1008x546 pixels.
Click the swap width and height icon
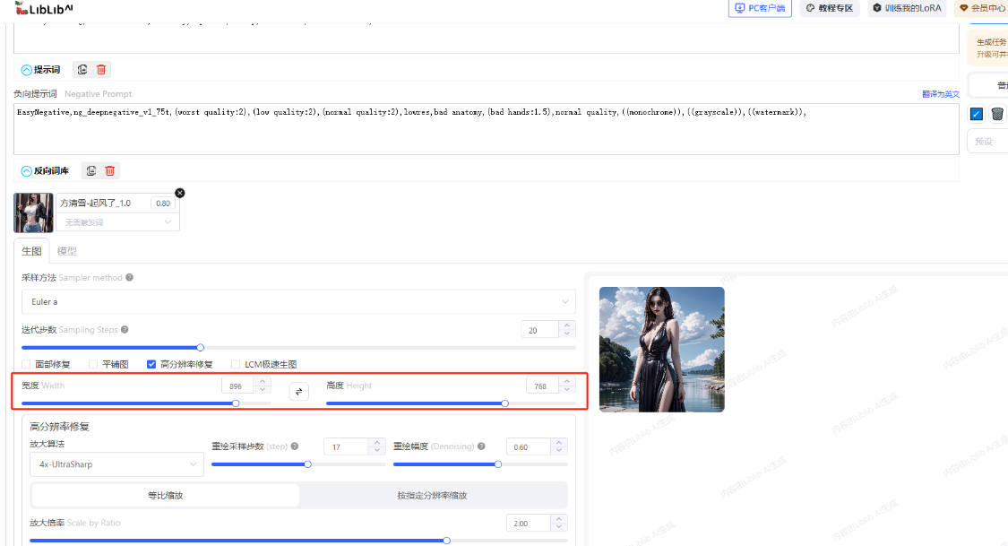(298, 391)
